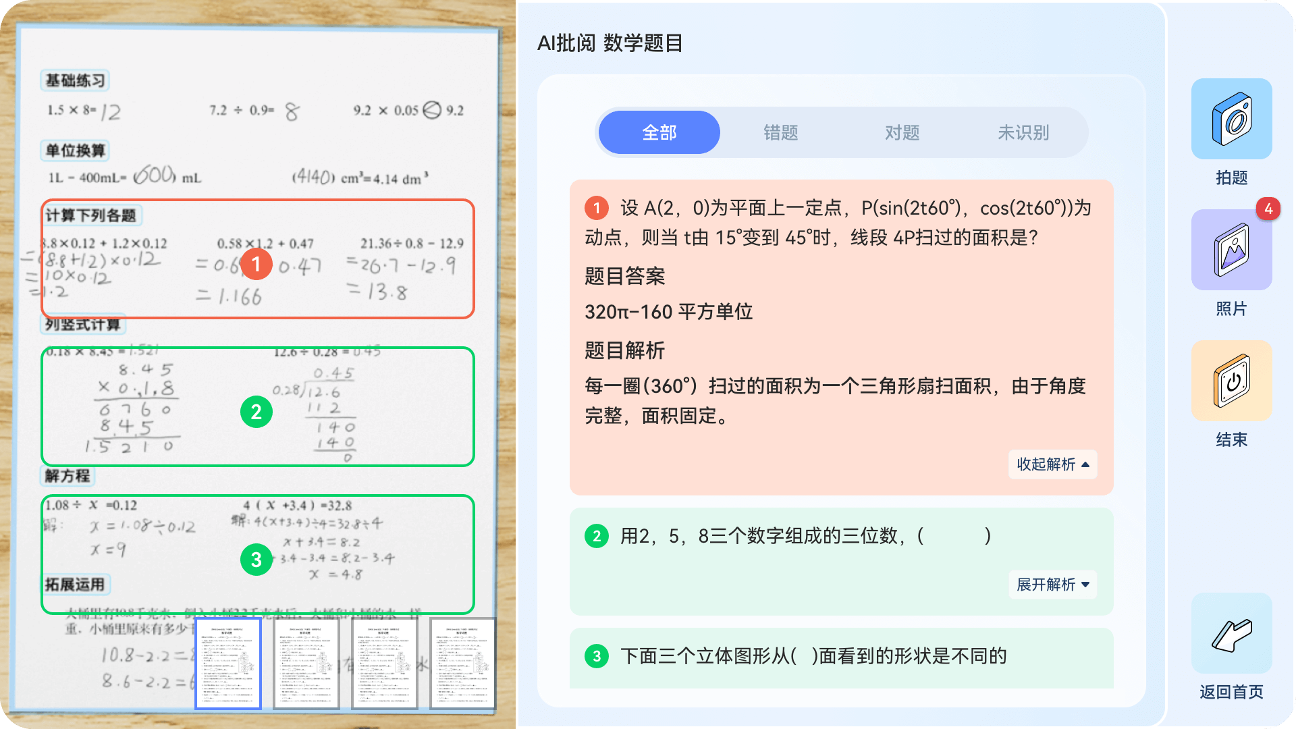
Task: Tap green marker 3 on worksheet
Action: [256, 560]
